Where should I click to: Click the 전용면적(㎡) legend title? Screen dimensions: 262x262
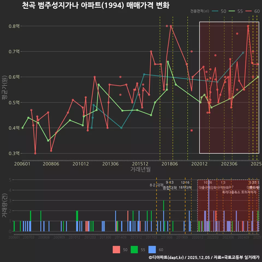tap(200, 11)
